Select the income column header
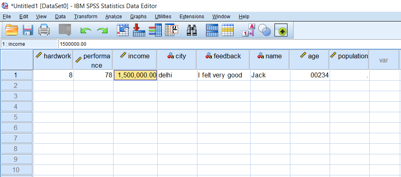The height and width of the screenshot is (177, 401). (x=135, y=60)
